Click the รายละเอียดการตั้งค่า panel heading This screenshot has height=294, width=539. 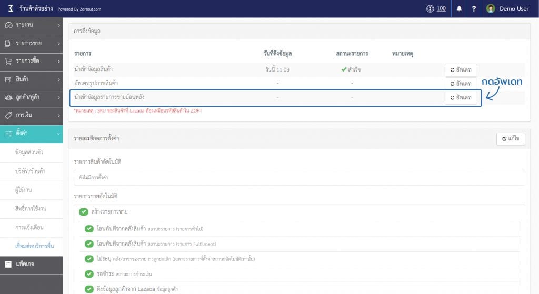pos(96,139)
